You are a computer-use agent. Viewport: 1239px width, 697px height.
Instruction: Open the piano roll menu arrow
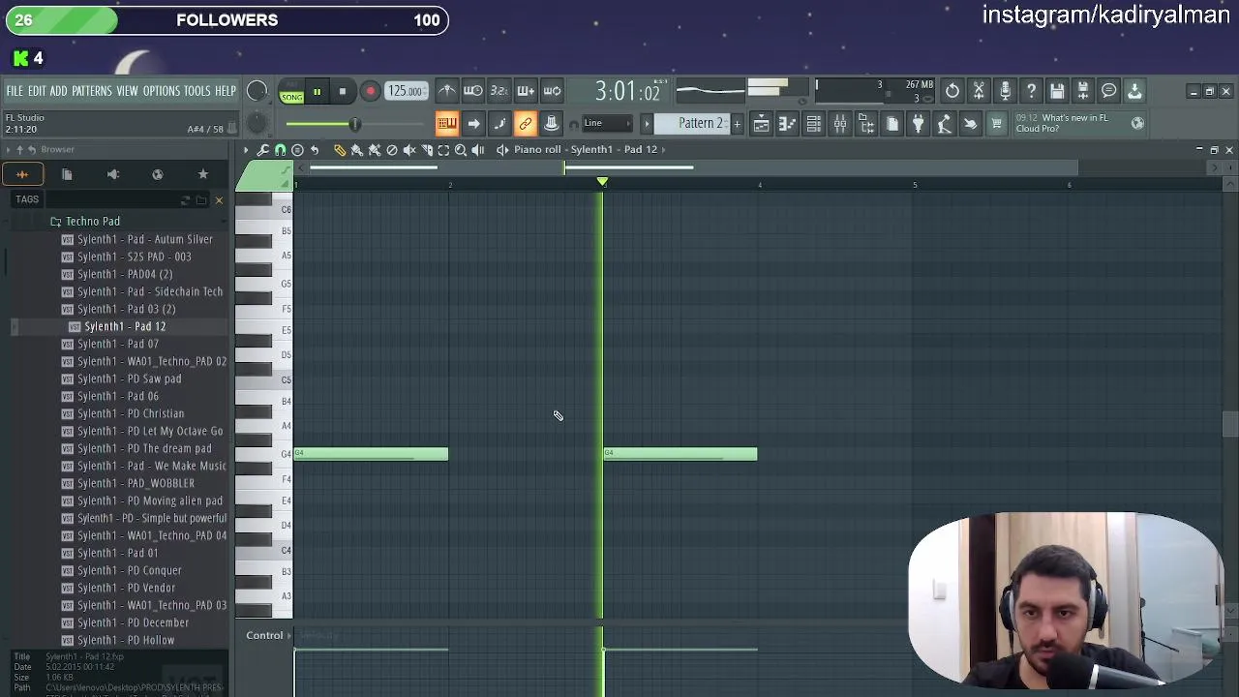coord(246,149)
